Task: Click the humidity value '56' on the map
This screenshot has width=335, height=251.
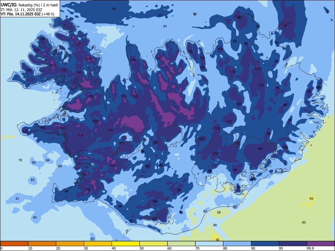Action: [217, 240]
